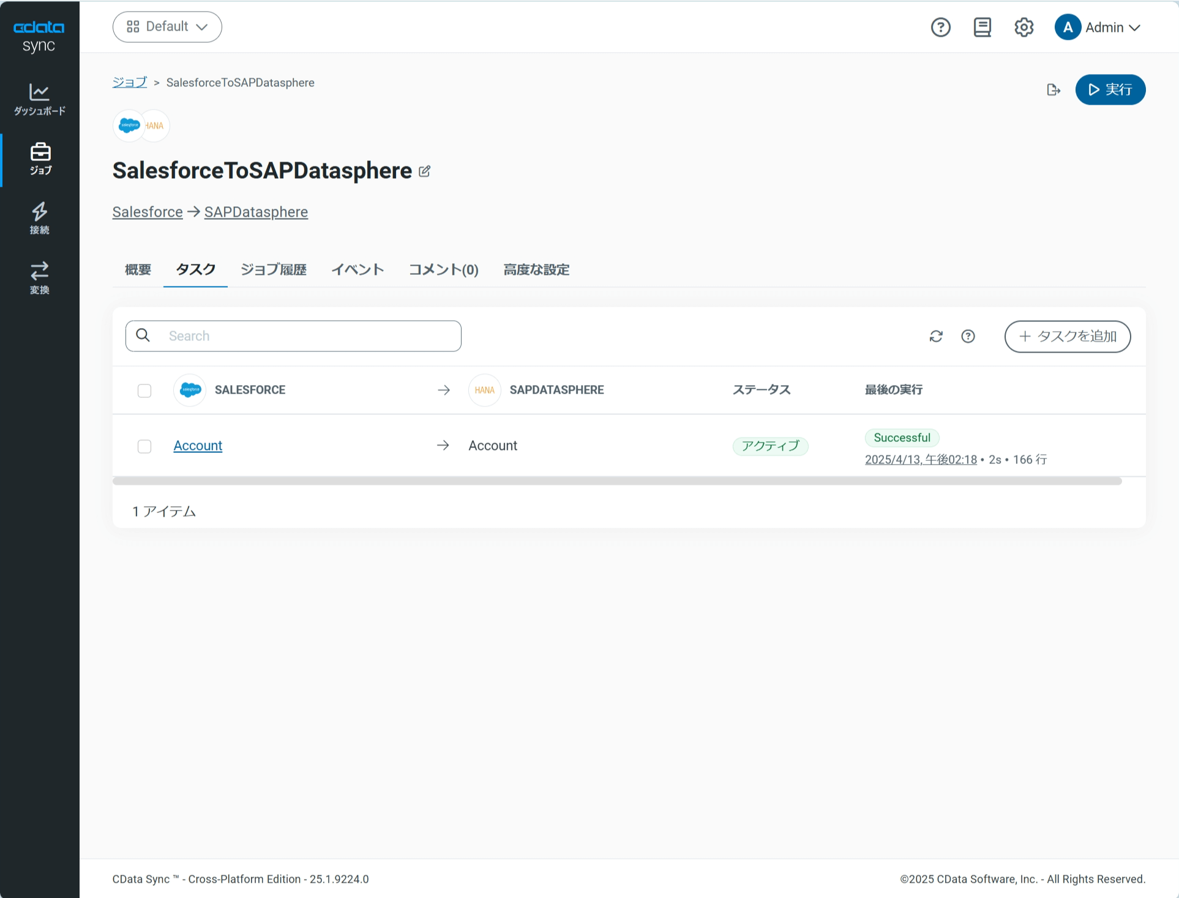Expand the Default workspace dropdown
The image size is (1179, 898).
tap(167, 27)
